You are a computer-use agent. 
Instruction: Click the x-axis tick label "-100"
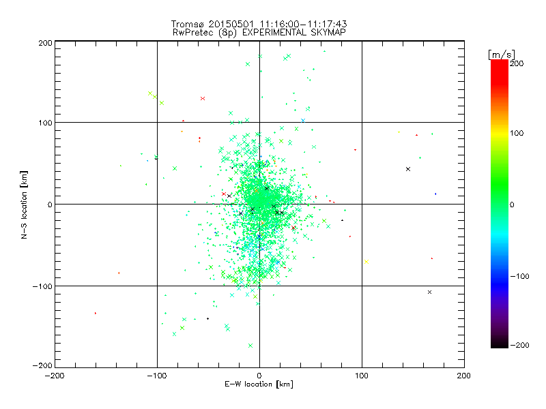[157, 376]
